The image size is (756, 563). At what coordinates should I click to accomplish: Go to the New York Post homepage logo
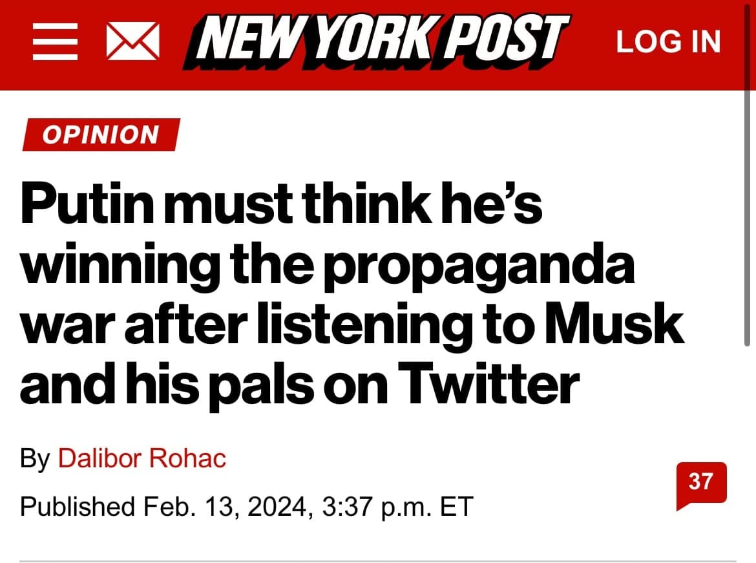[376, 41]
